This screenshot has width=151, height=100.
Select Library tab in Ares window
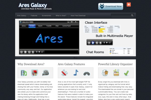pyautogui.click(x=24, y=26)
